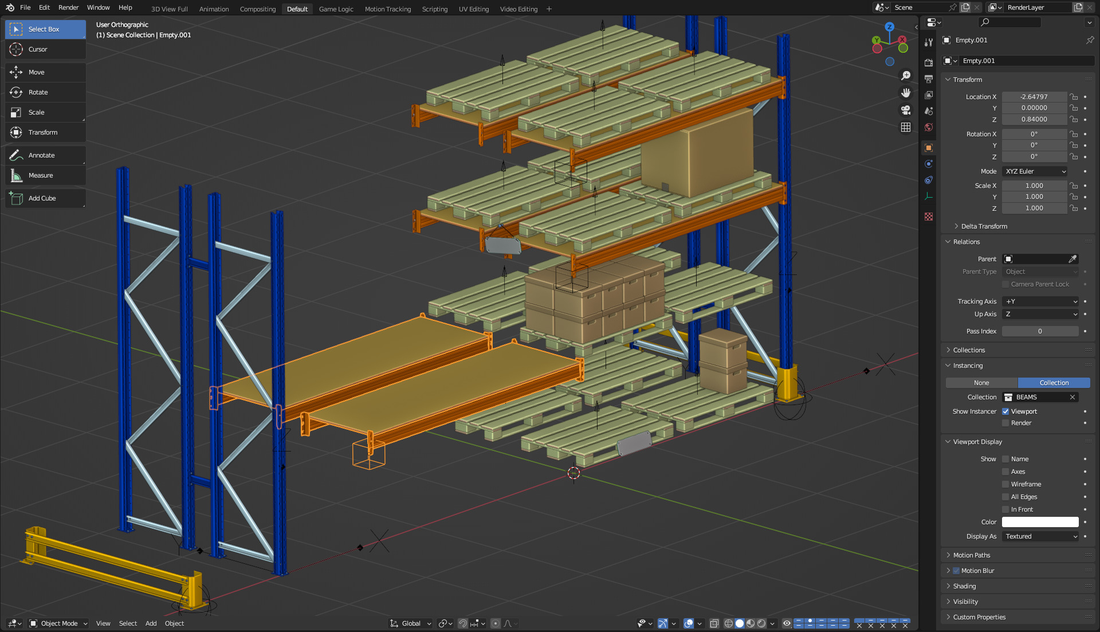Select the Select Box tool
Viewport: 1100px width, 632px height.
45,29
